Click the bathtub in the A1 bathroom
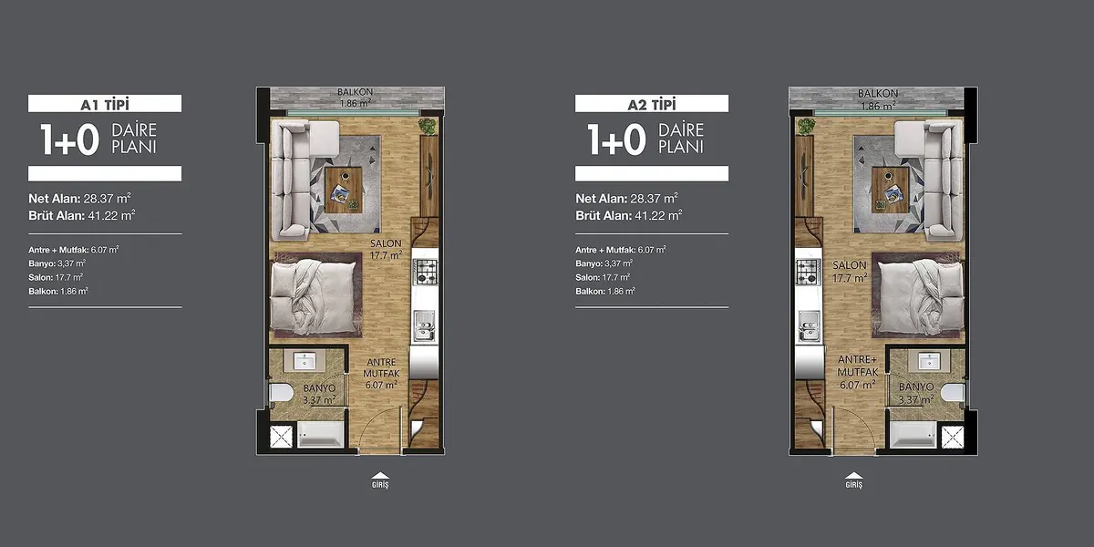The width and height of the screenshot is (1094, 547). (321, 436)
